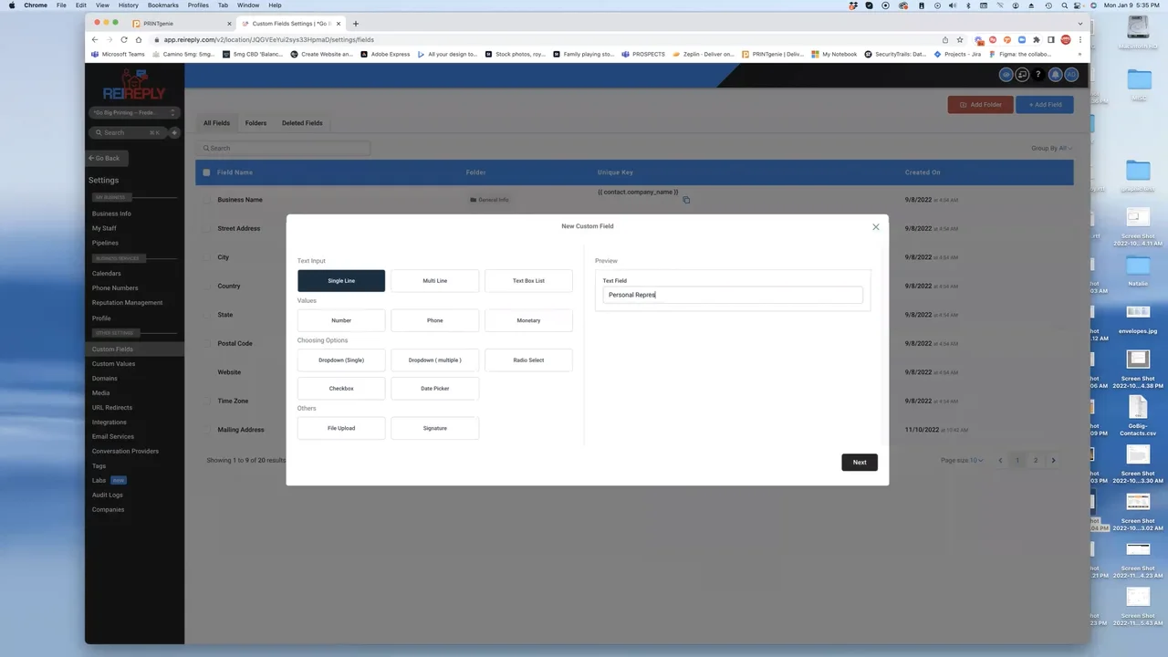Click the quick-action icon beside sidebar search
Viewport: 1168px width, 657px height.
pyautogui.click(x=174, y=132)
